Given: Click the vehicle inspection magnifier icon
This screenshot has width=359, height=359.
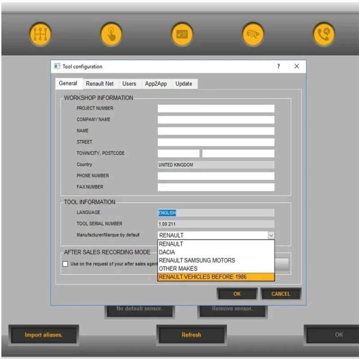Looking at the screenshot, I should point(253,34).
